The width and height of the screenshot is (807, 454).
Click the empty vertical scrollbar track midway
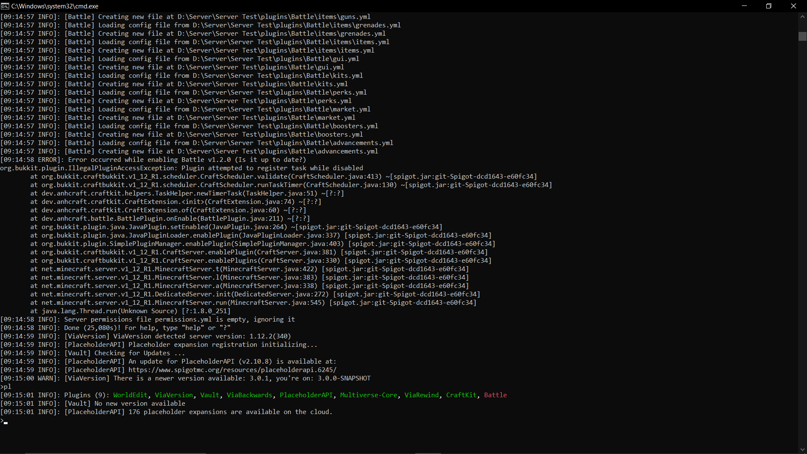(x=802, y=235)
